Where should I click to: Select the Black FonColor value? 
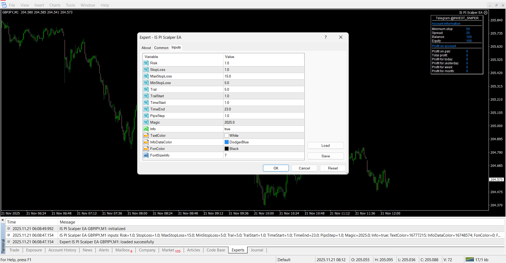(x=234, y=149)
